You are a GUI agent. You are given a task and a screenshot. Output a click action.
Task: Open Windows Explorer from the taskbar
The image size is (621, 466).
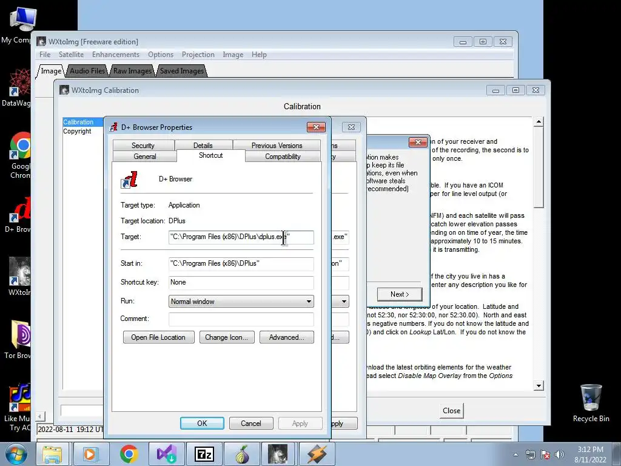coord(53,454)
